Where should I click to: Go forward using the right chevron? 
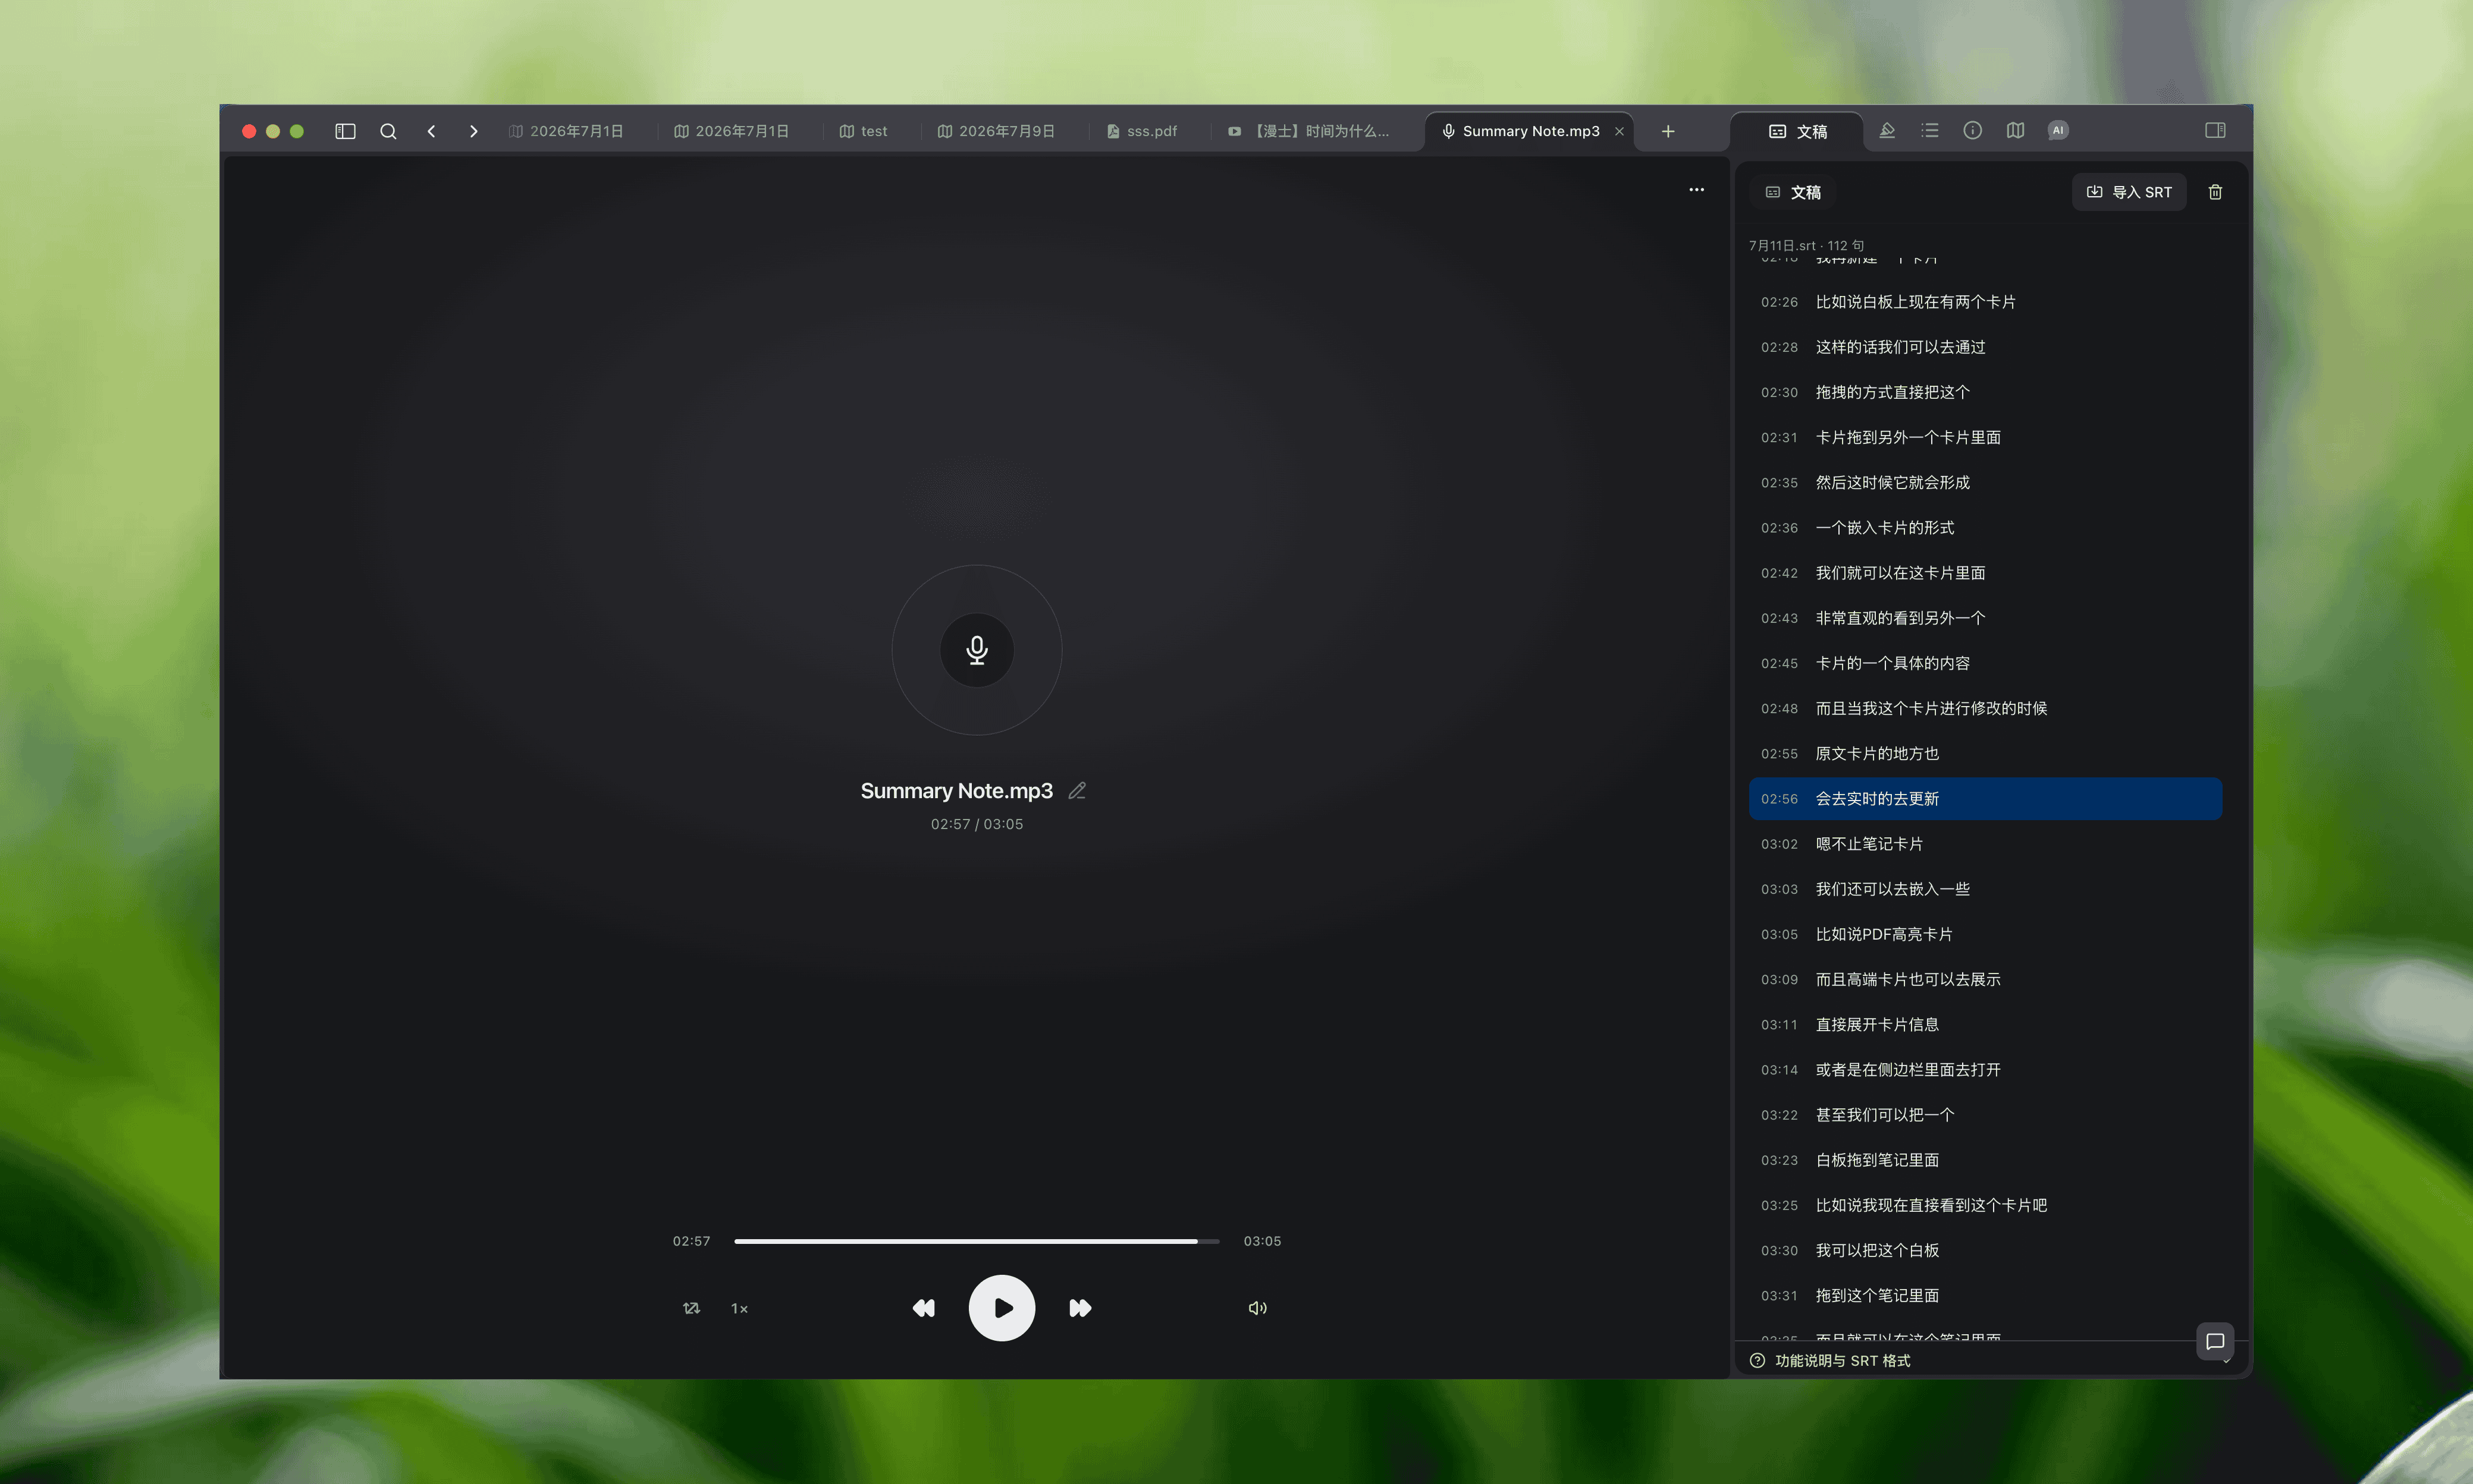[473, 131]
